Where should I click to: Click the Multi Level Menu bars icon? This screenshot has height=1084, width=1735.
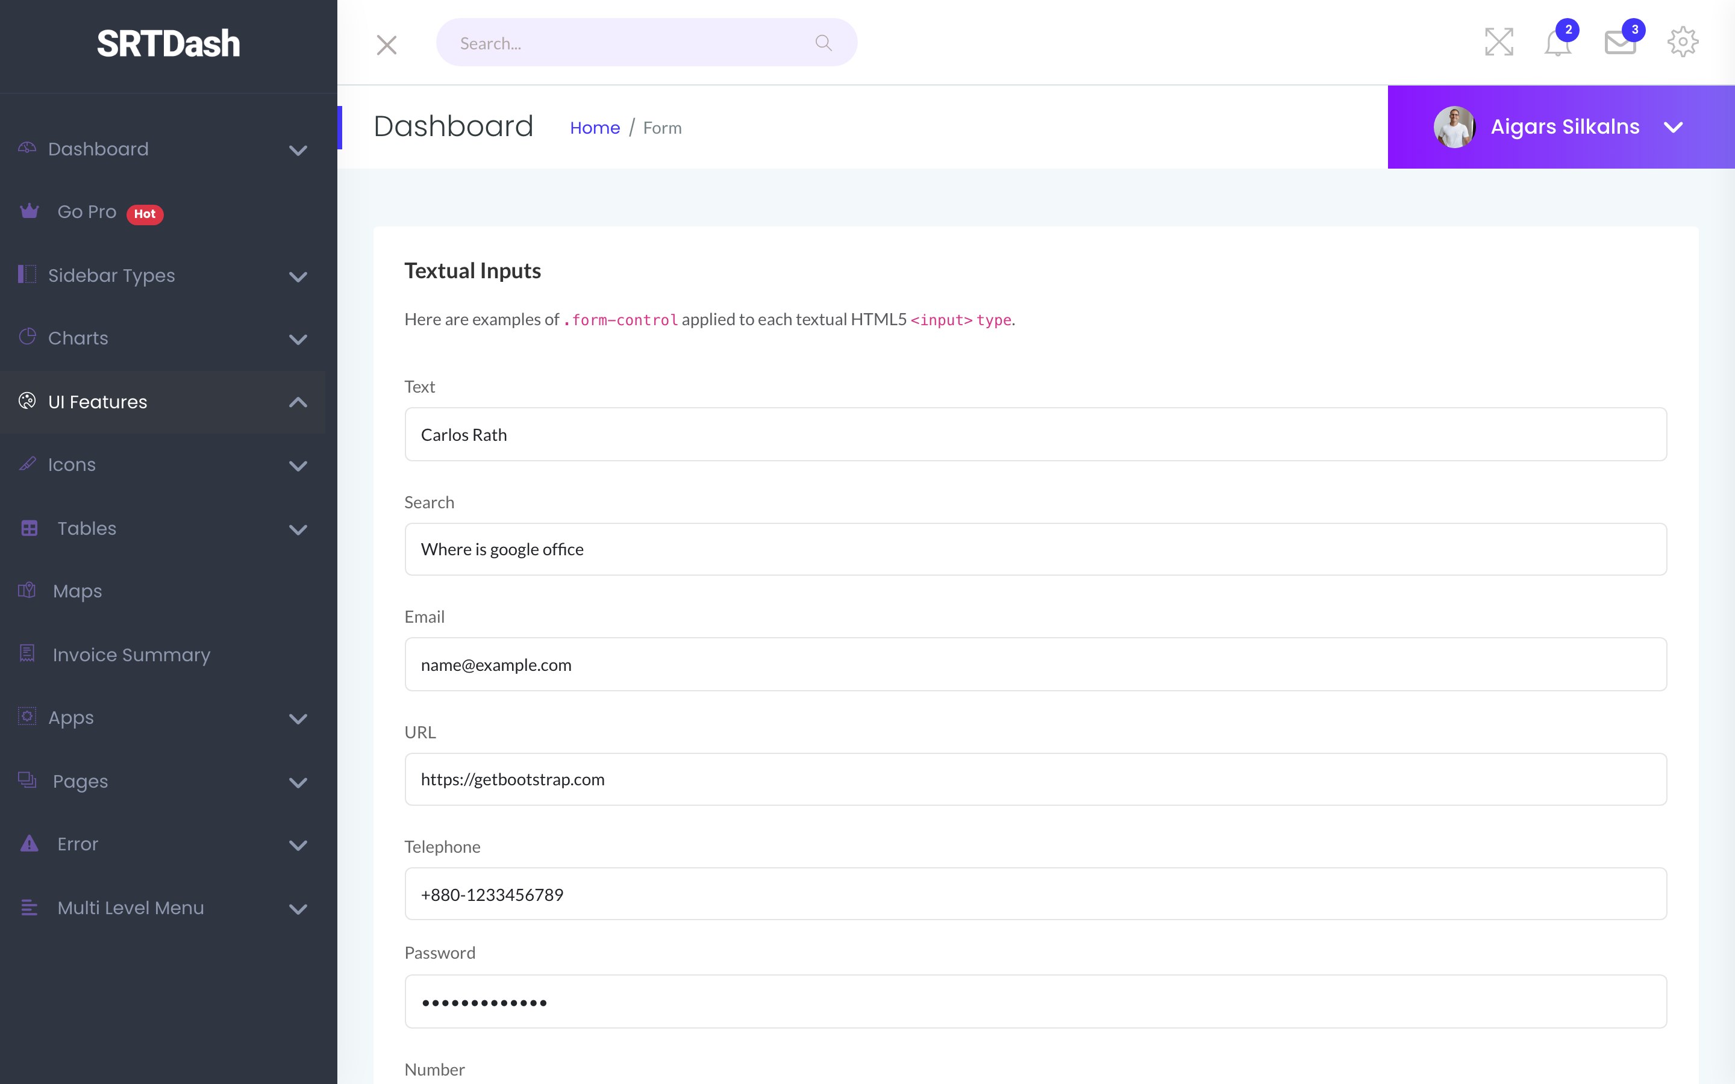pos(30,907)
